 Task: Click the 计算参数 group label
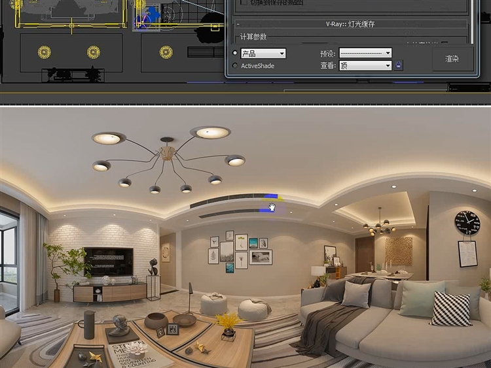point(253,37)
